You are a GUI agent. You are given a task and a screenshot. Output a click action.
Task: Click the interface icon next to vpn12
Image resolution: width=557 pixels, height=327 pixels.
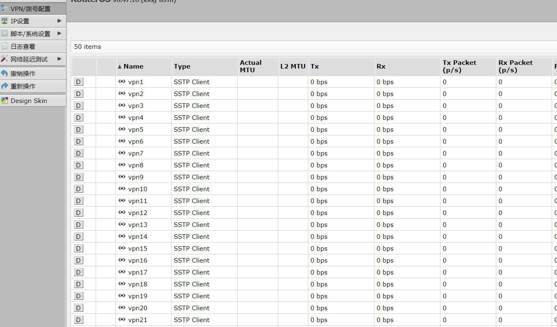point(122,212)
